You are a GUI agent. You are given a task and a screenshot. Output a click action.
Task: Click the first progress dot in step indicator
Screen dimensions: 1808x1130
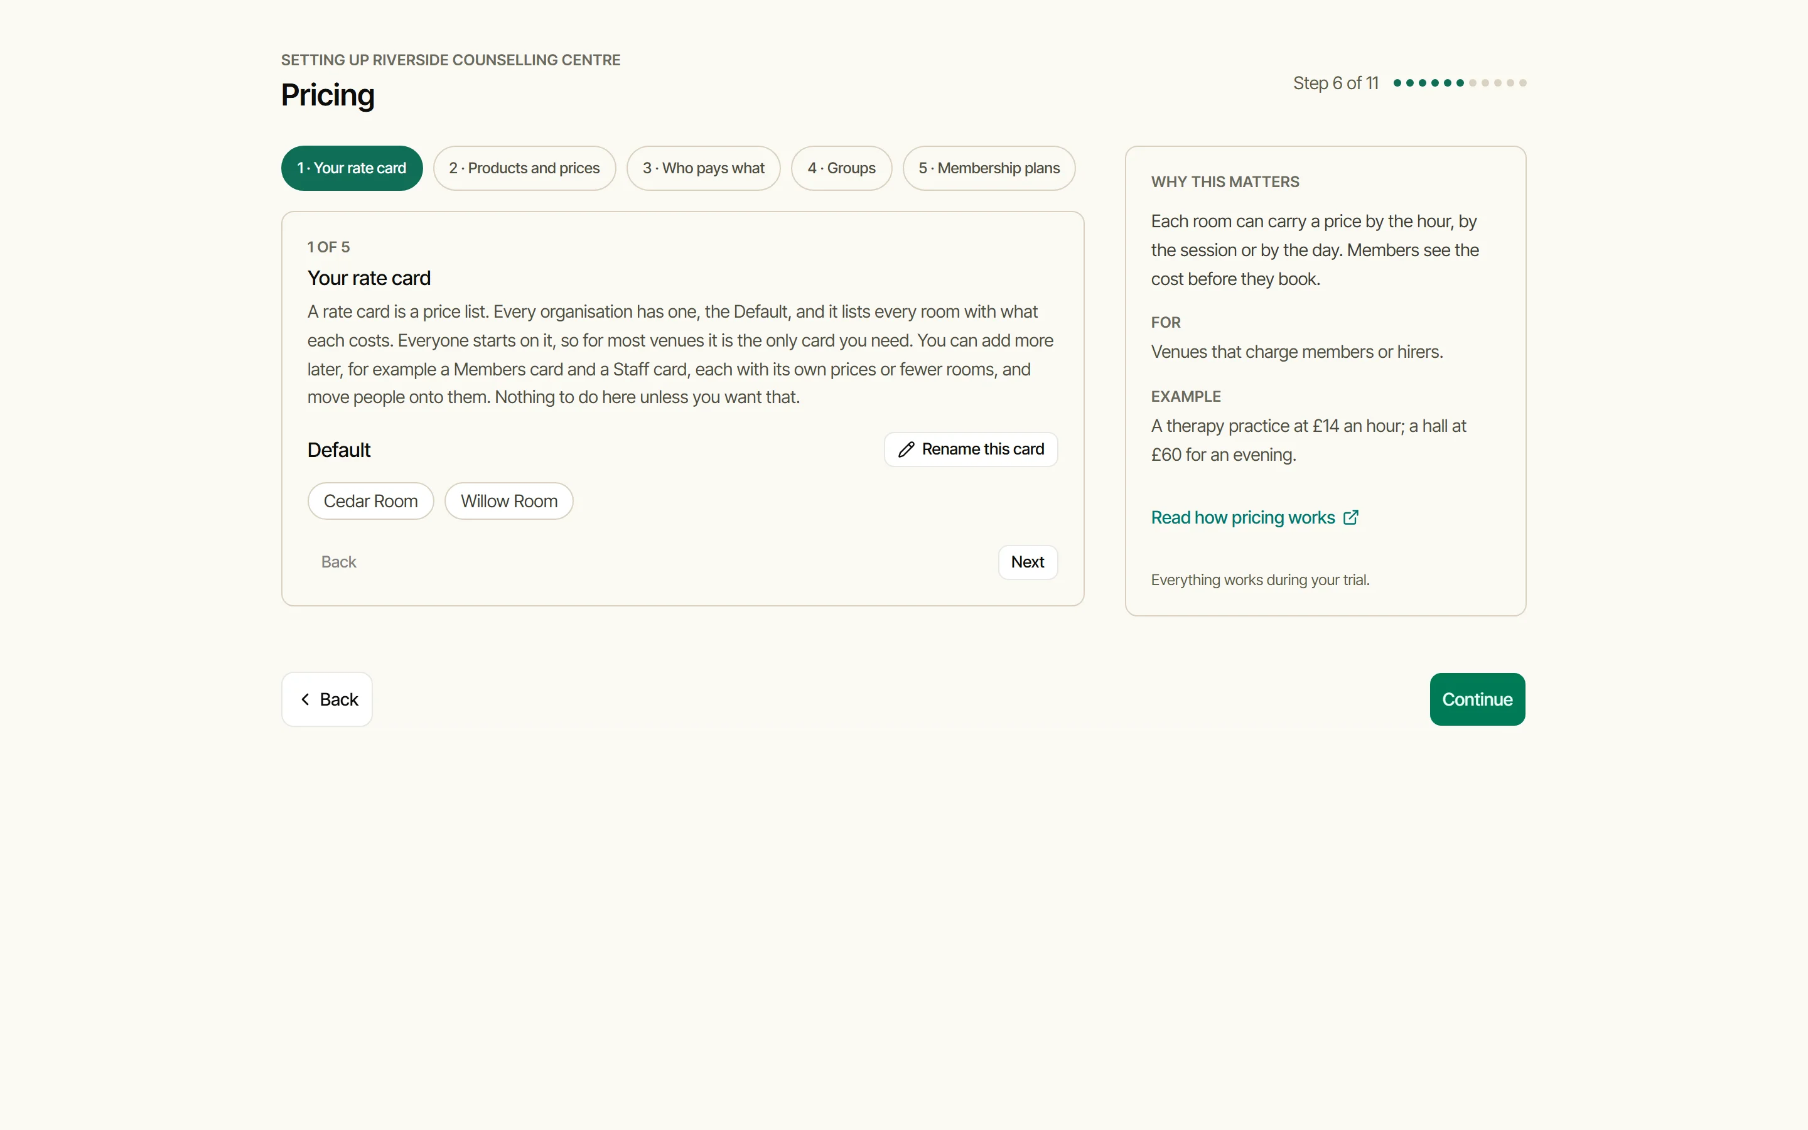[x=1397, y=83]
